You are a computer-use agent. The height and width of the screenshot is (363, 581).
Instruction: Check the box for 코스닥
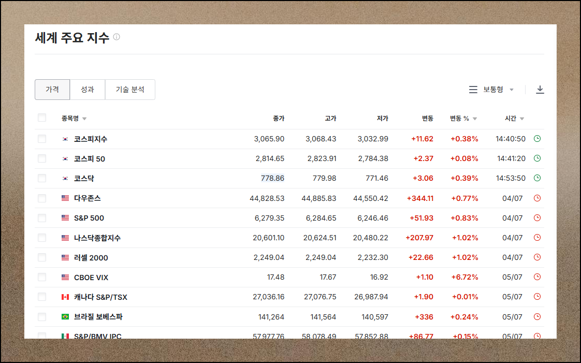click(42, 178)
